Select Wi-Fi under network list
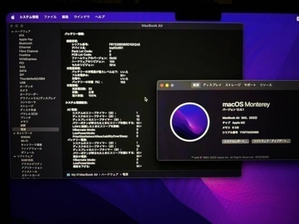The height and width of the screenshot is (224, 299). (x=25, y=141)
